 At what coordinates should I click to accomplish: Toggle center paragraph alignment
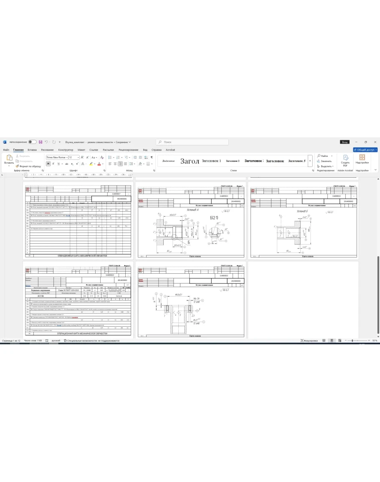(115, 164)
